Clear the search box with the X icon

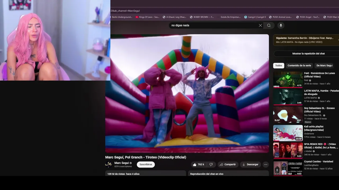pyautogui.click(x=260, y=25)
